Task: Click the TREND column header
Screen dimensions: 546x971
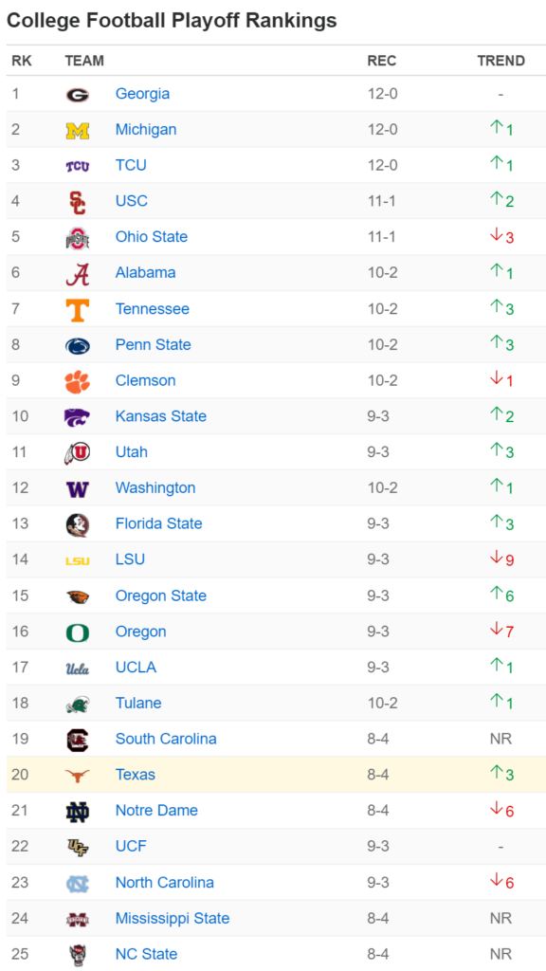Action: pyautogui.click(x=500, y=61)
